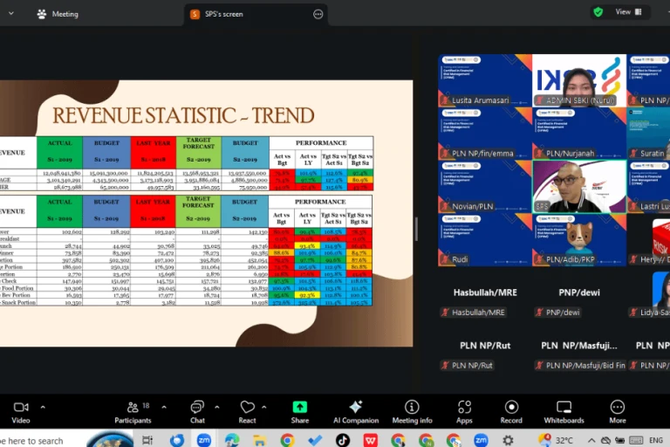Screen dimensions: 670x447
Task: Open the on-screen keyboard tray icon
Action: point(636,440)
